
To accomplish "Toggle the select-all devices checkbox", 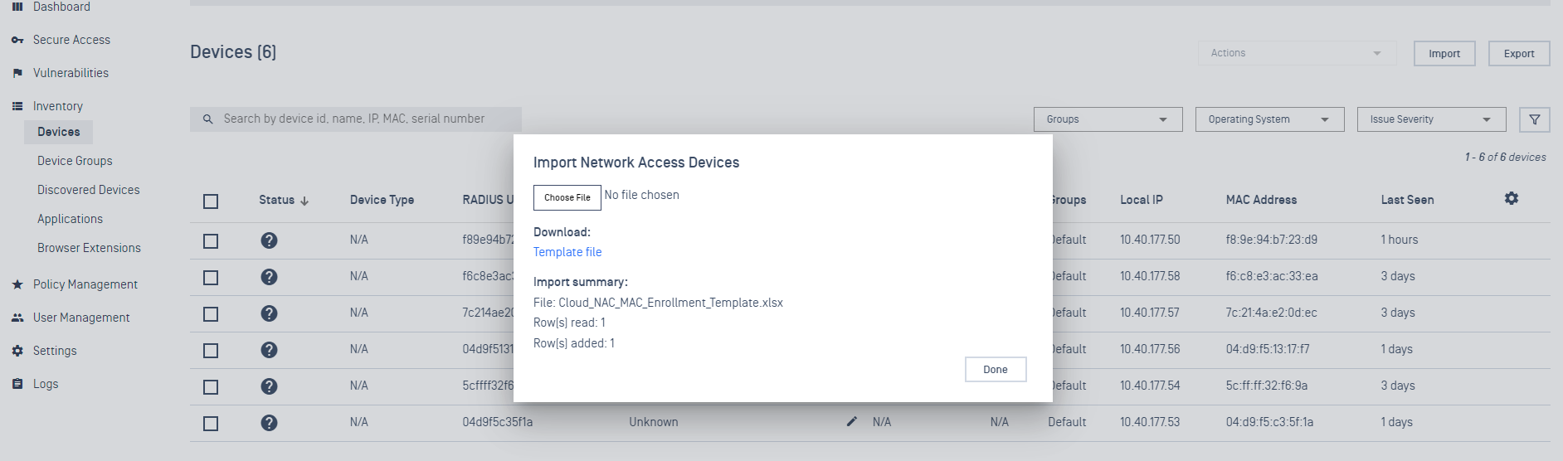I will tap(211, 201).
